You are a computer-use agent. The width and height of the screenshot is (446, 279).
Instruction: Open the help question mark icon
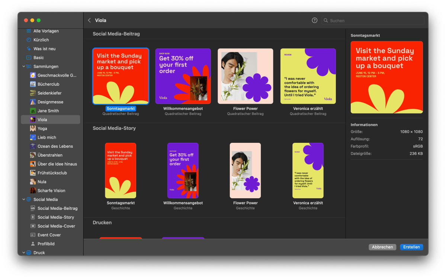pos(314,20)
